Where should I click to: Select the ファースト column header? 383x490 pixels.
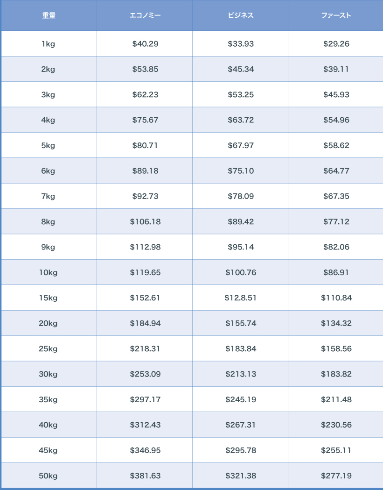click(x=336, y=15)
